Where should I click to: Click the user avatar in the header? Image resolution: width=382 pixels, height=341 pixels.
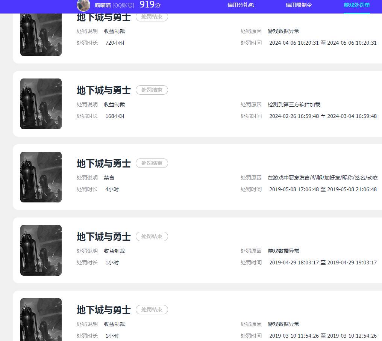click(x=83, y=5)
